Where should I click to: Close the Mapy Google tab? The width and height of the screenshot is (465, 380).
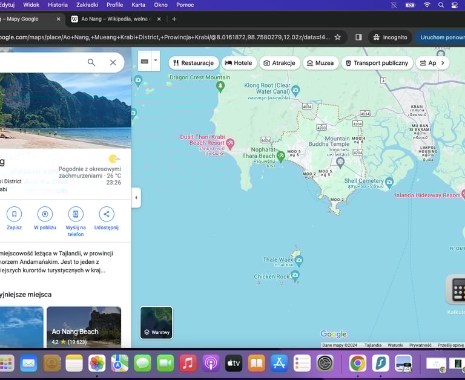(58, 19)
